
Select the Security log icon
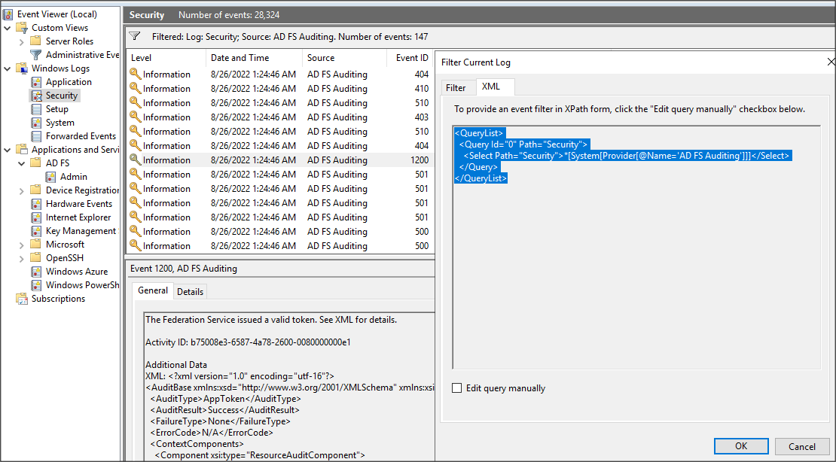tap(36, 96)
